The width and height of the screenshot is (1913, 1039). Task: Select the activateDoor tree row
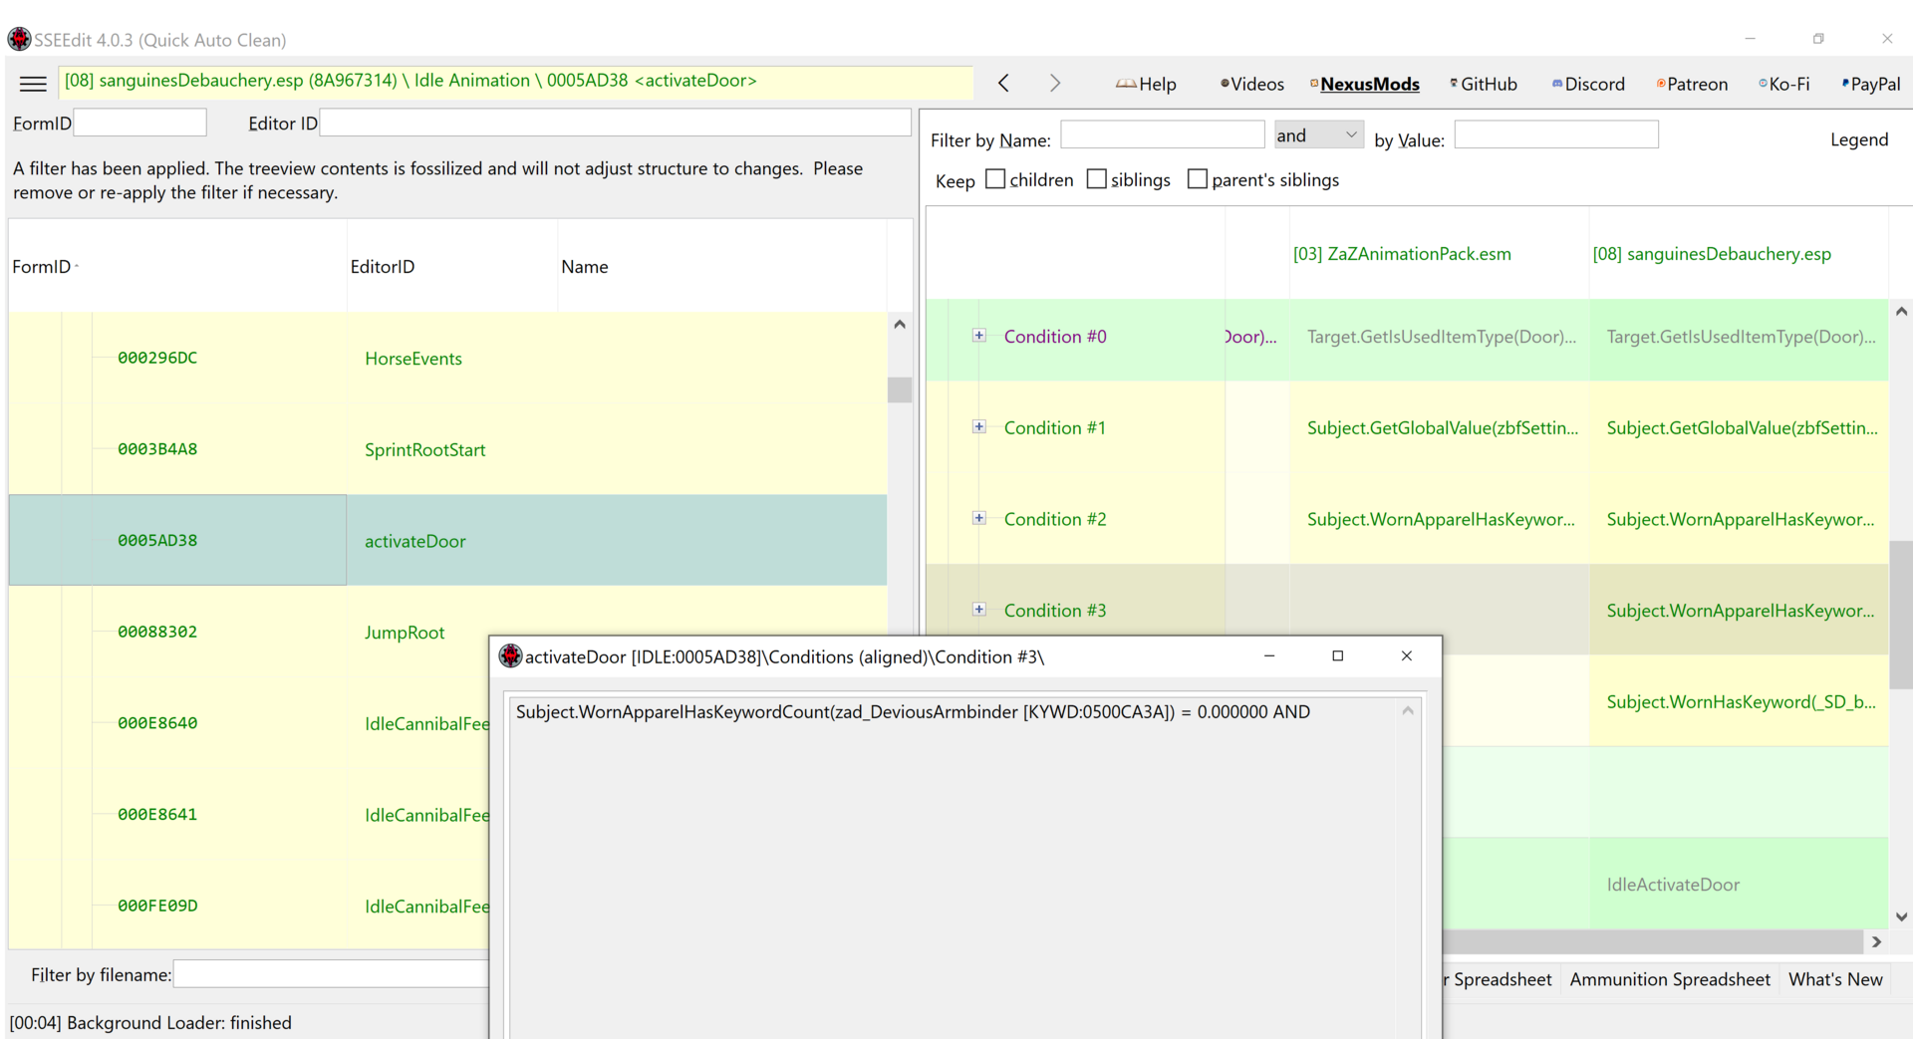447,540
